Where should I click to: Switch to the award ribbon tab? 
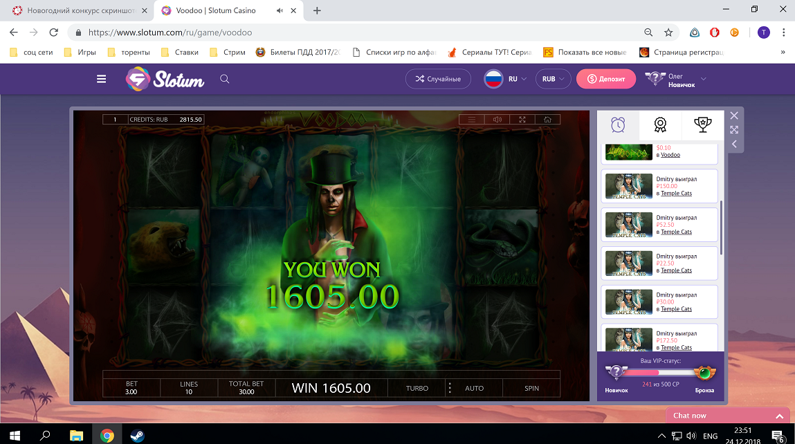point(660,124)
